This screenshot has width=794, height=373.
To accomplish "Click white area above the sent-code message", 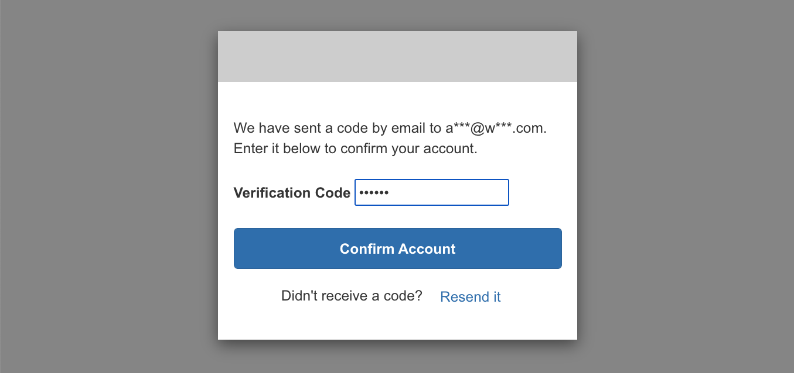I will click(x=397, y=101).
